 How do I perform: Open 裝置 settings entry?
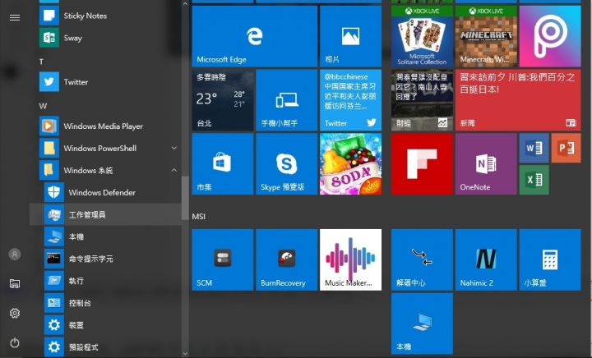[106, 325]
